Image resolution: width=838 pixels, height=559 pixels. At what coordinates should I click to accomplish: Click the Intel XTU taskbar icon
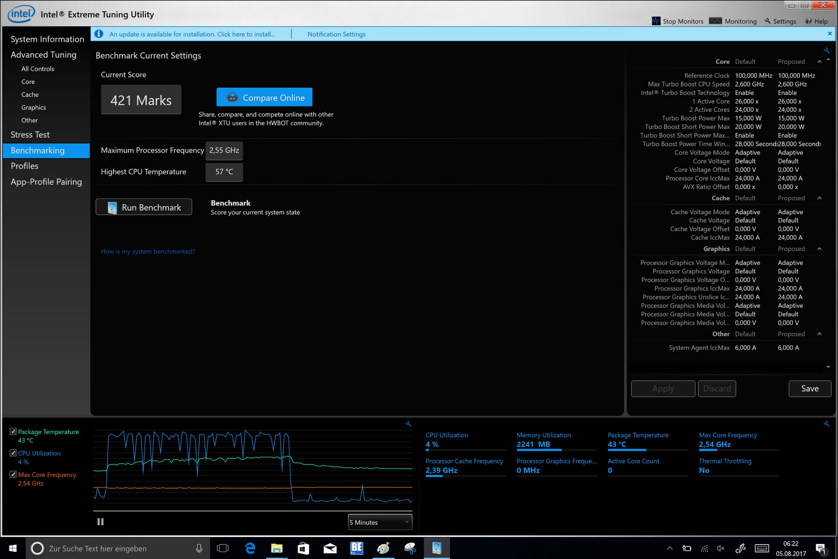[437, 548]
